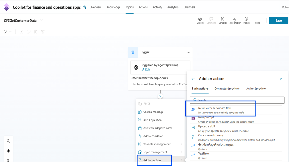289x166 pixels.
Task: Open the Activity tab
Action: tap(157, 7)
